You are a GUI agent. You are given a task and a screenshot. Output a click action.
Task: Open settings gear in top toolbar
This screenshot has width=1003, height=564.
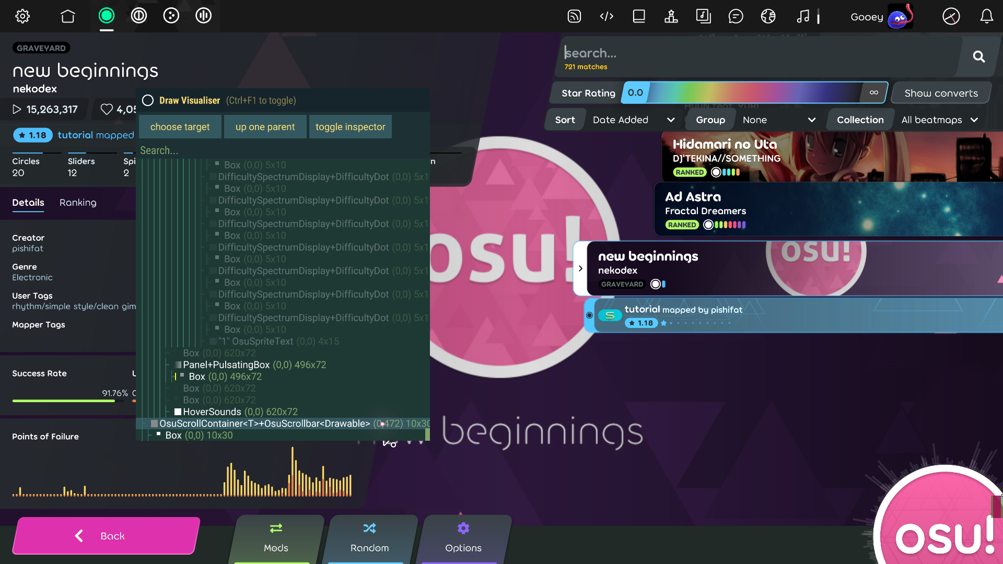pyautogui.click(x=22, y=16)
